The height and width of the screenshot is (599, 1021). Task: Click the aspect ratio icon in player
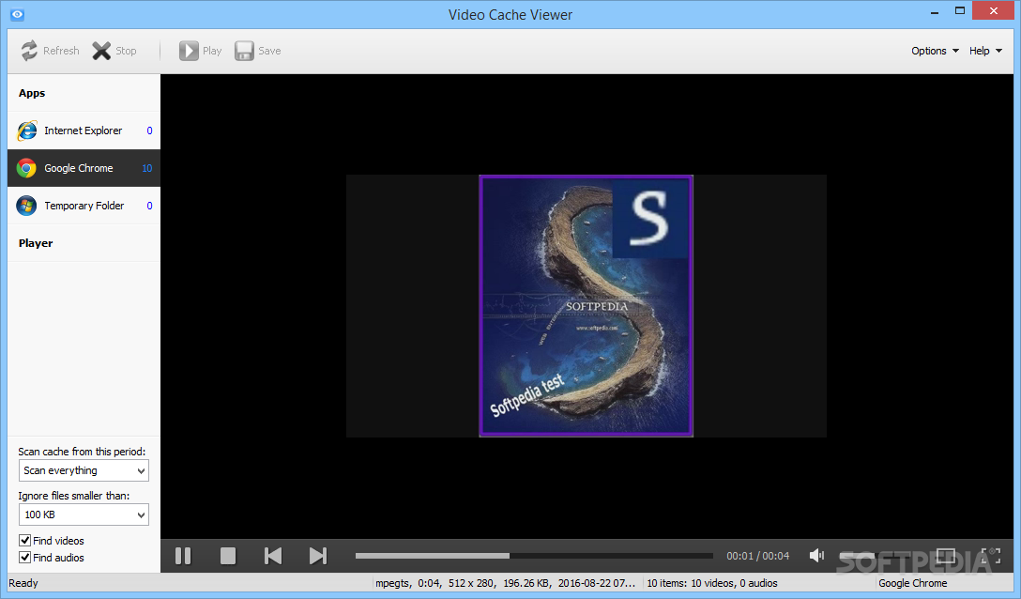pos(946,555)
